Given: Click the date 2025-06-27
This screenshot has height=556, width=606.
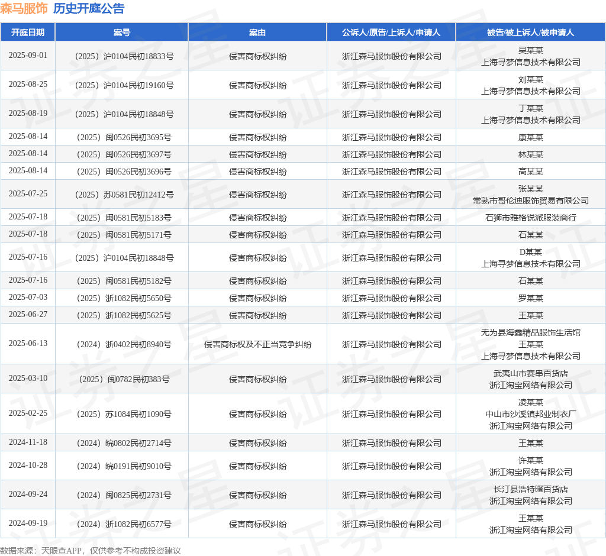Looking at the screenshot, I should click(28, 314).
